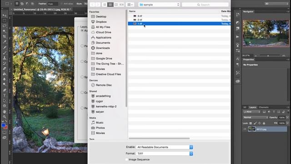Viewport: 291px width, 164px height.
Task: Click the Lock all layer icon
Action: (264, 123)
